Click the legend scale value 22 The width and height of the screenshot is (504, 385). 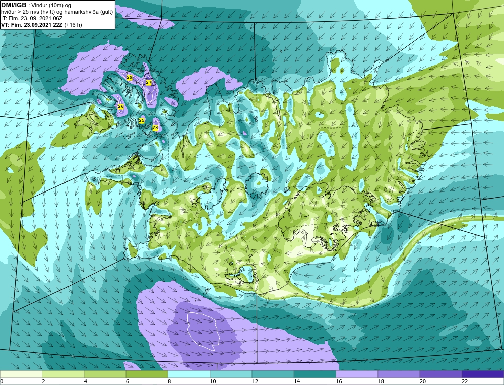pos(465,381)
